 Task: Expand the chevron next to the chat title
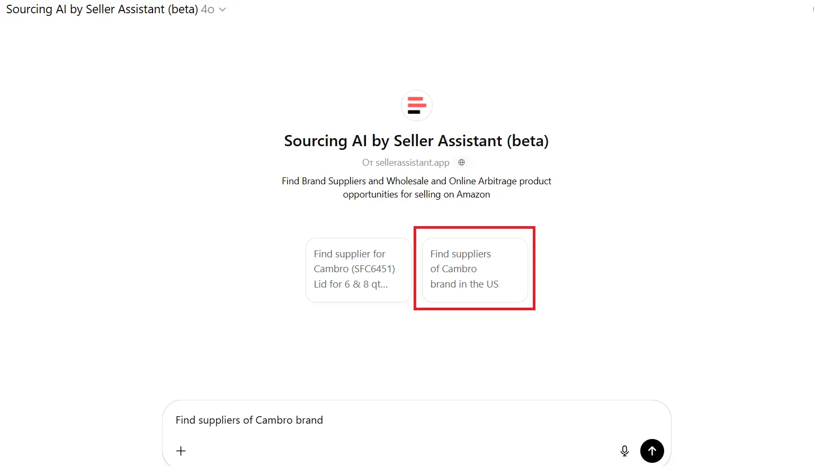tap(222, 9)
